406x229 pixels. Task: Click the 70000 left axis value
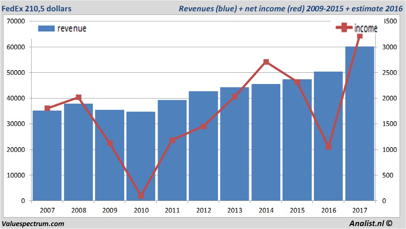(16, 21)
